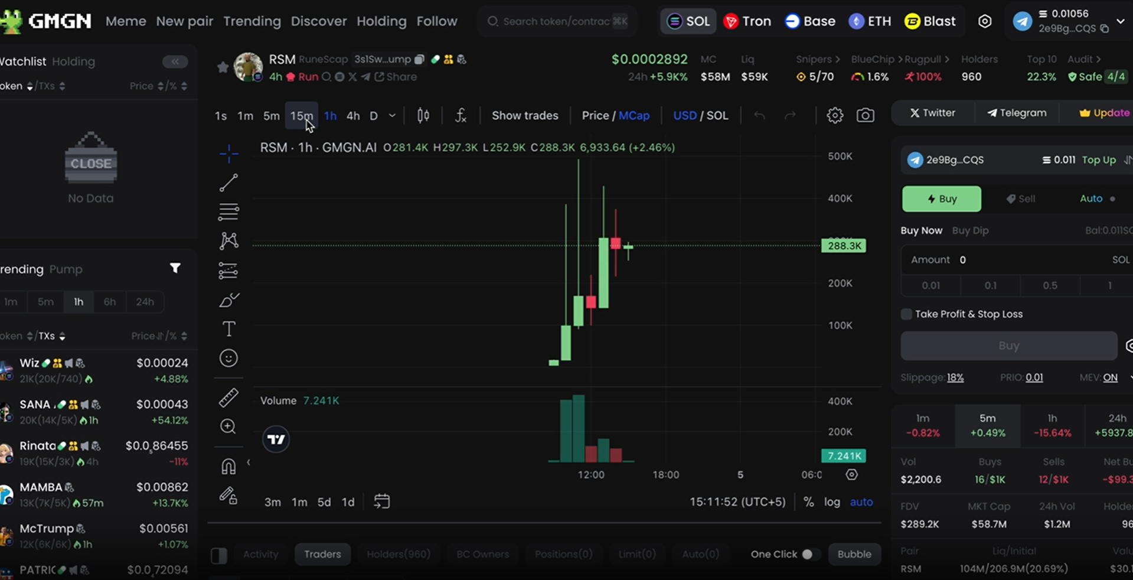Select the text annotation tool
1133x580 pixels.
click(x=228, y=329)
